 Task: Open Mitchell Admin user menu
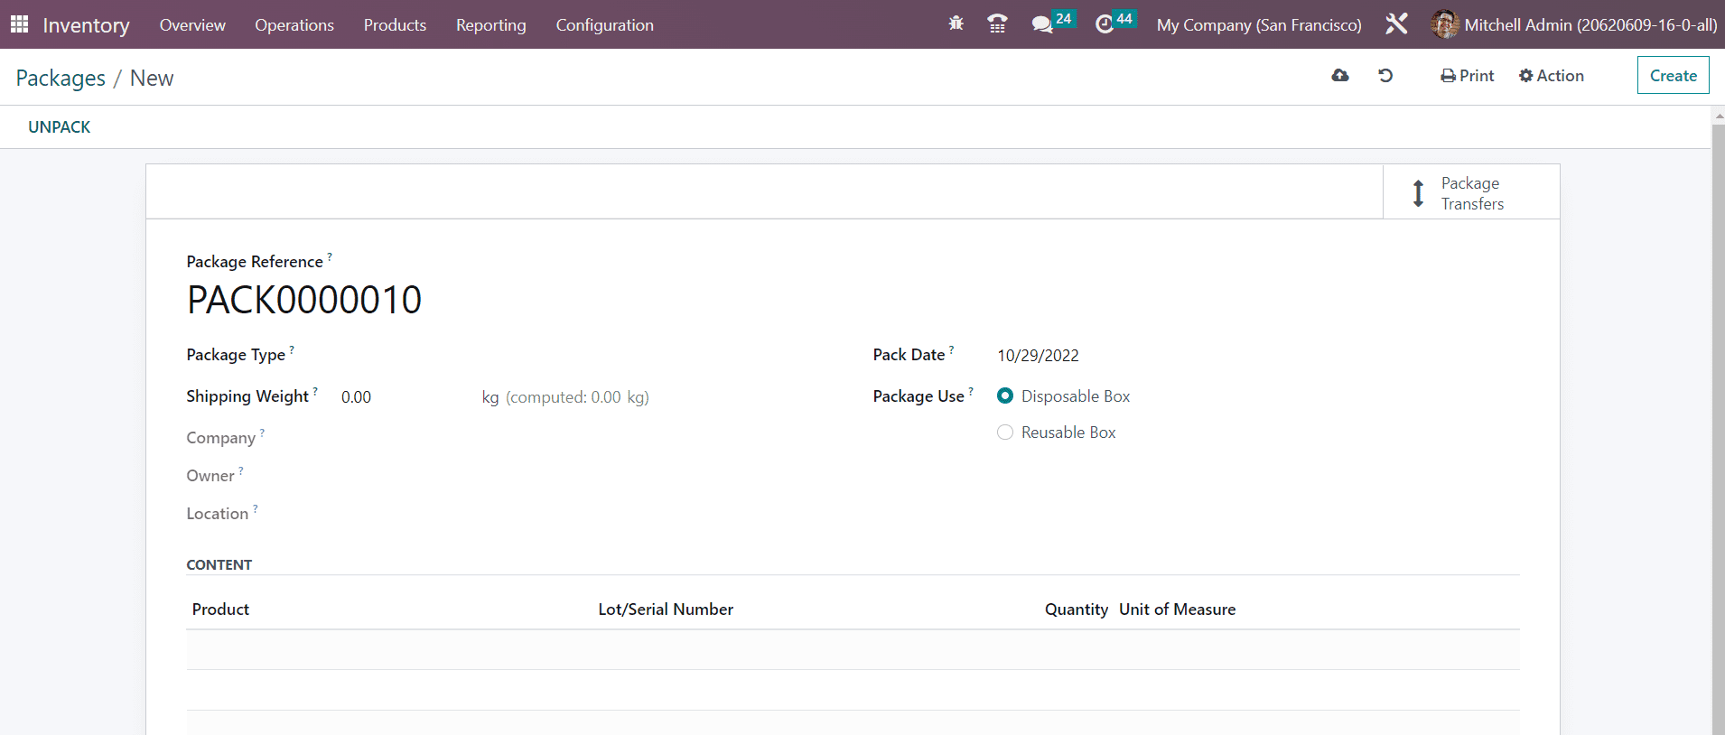click(1573, 24)
